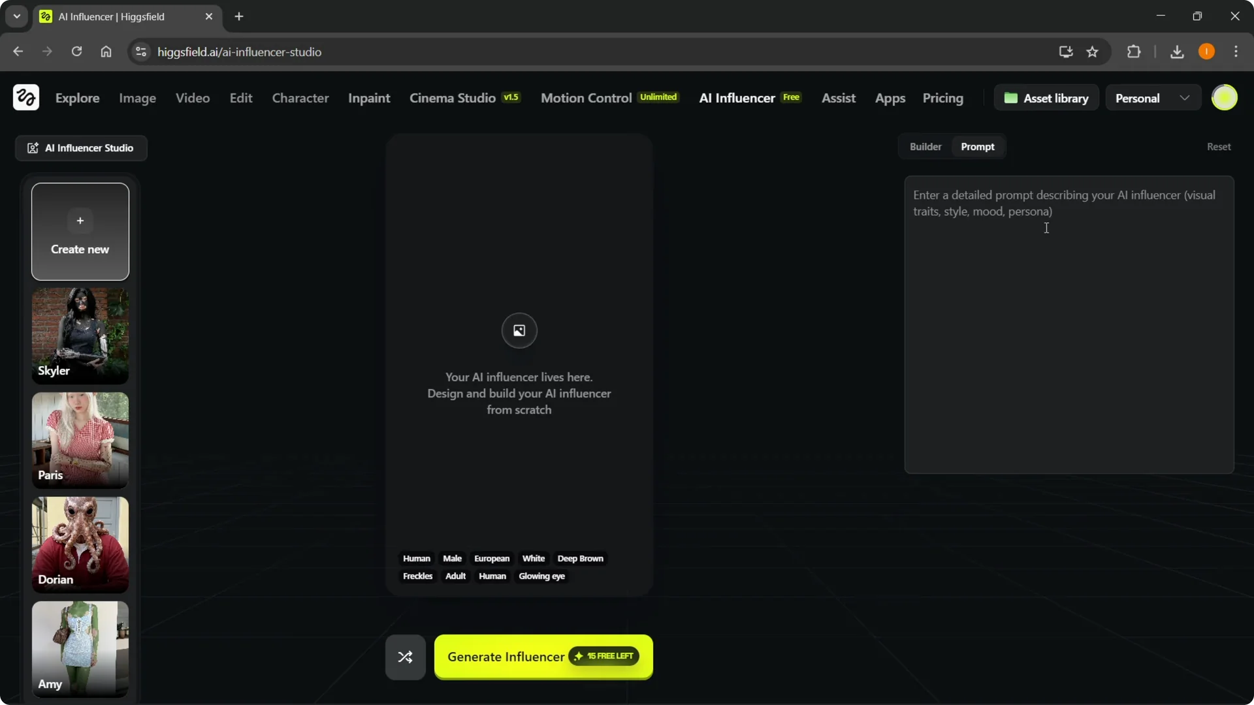Bookmark this page with the star icon

(x=1093, y=52)
